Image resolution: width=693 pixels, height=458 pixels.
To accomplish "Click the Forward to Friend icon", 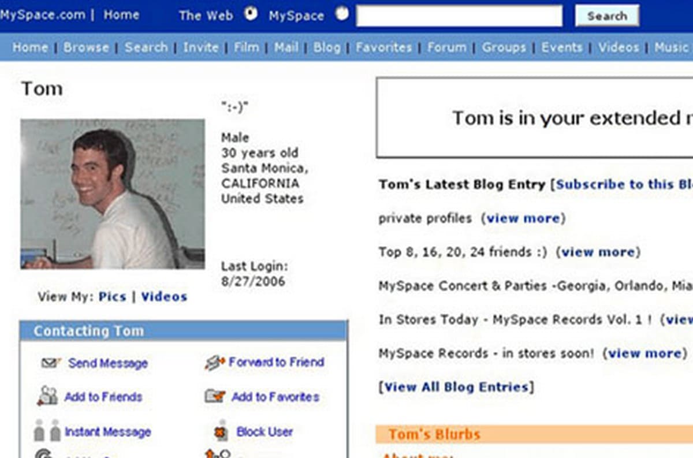I will pos(214,363).
